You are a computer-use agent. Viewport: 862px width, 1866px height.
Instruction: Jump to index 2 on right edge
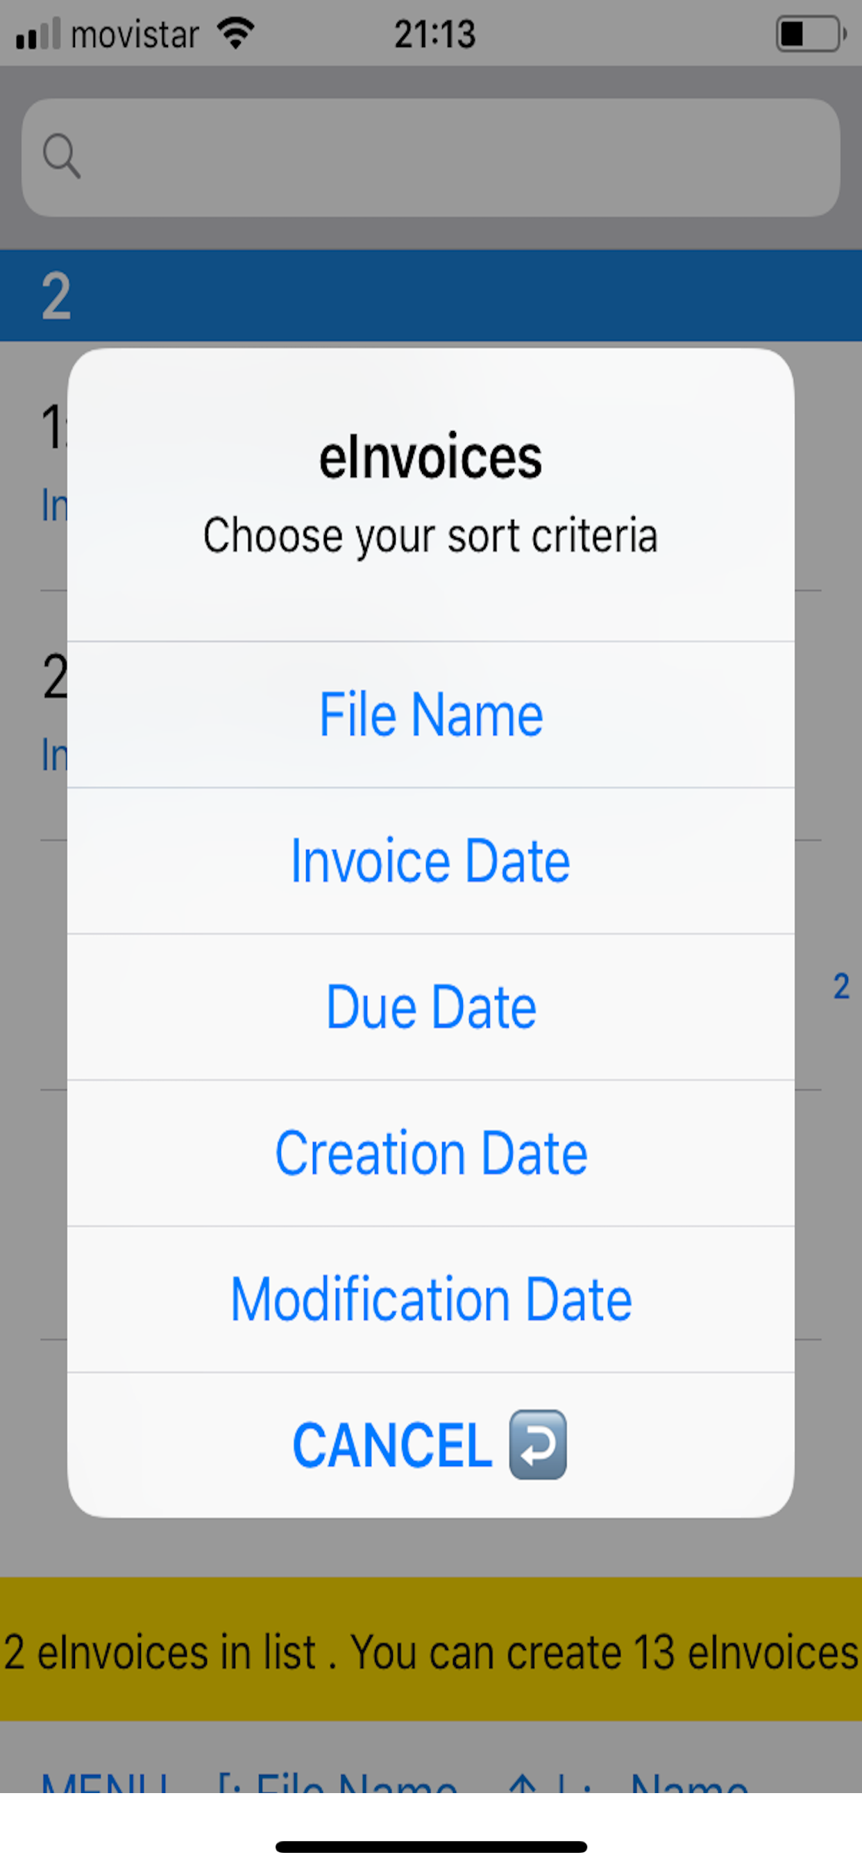[841, 986]
